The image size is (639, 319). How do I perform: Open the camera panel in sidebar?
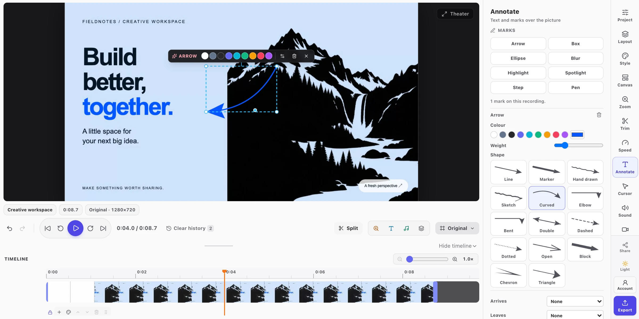[x=625, y=229]
